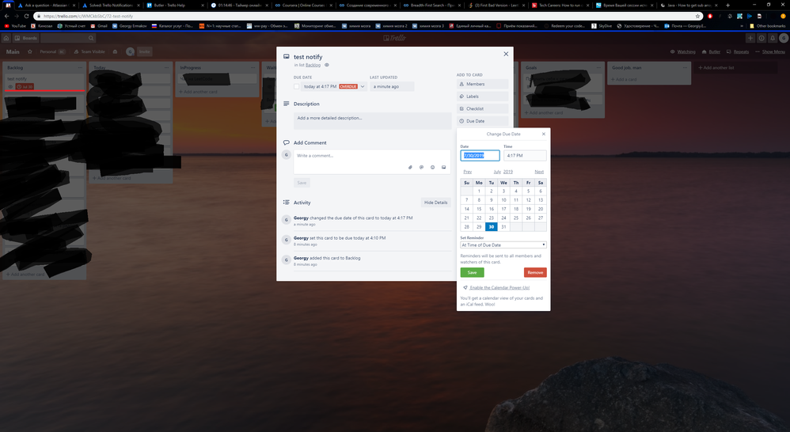The image size is (790, 432).
Task: Open the account avatar in Trello header
Action: 784,38
